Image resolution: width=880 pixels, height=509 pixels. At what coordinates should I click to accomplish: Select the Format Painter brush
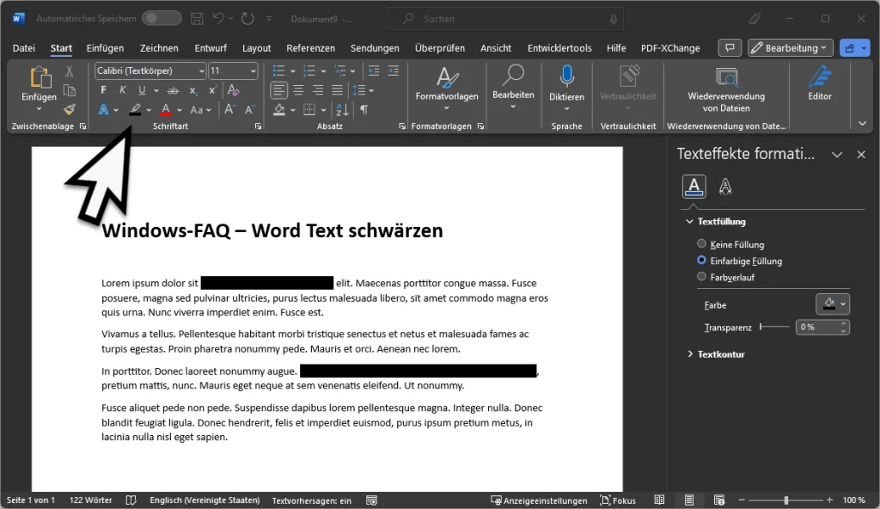click(69, 109)
